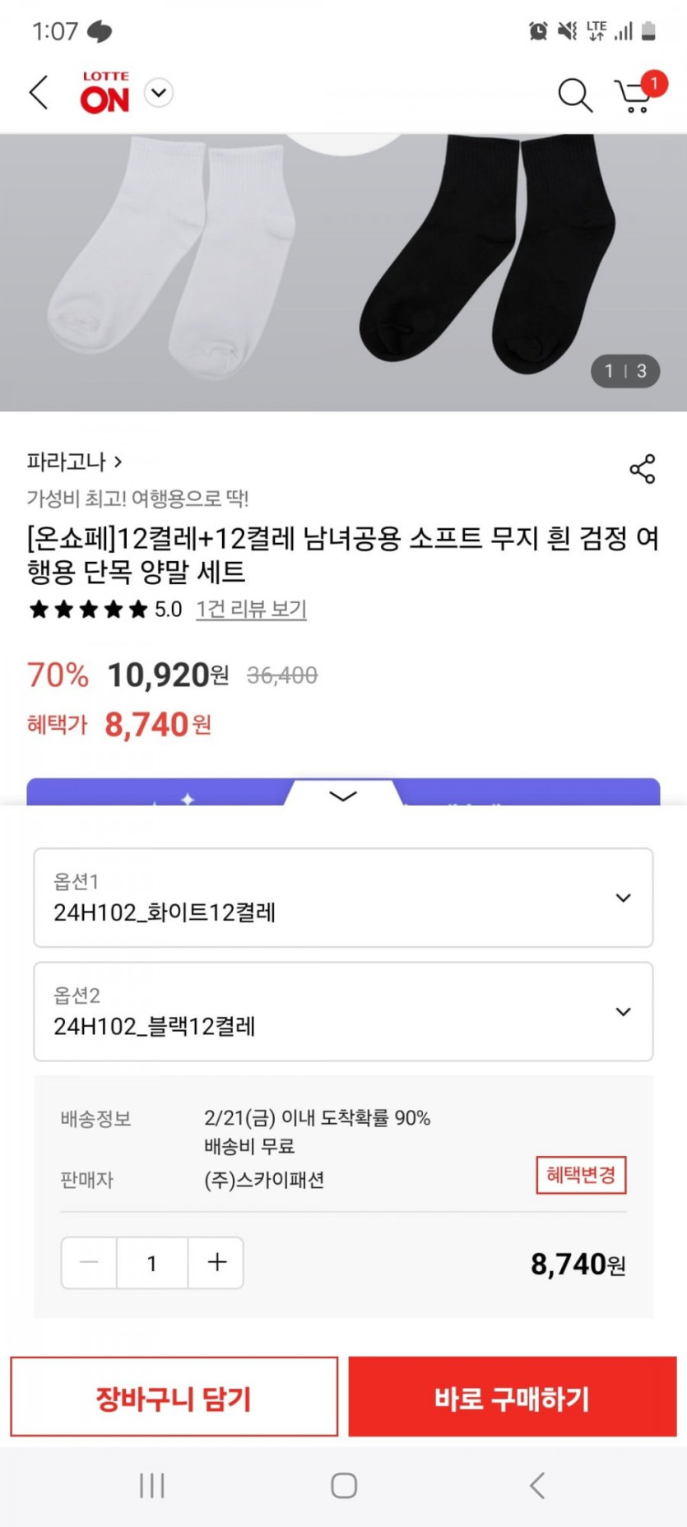This screenshot has height=1527, width=687.
Task: Click the 혜택변경 button
Action: coord(581,1175)
